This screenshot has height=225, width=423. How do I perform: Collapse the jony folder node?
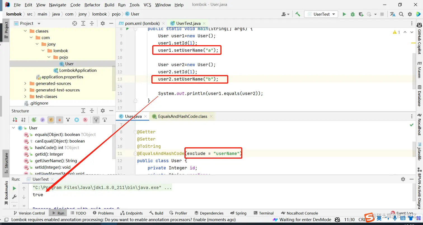click(37, 44)
